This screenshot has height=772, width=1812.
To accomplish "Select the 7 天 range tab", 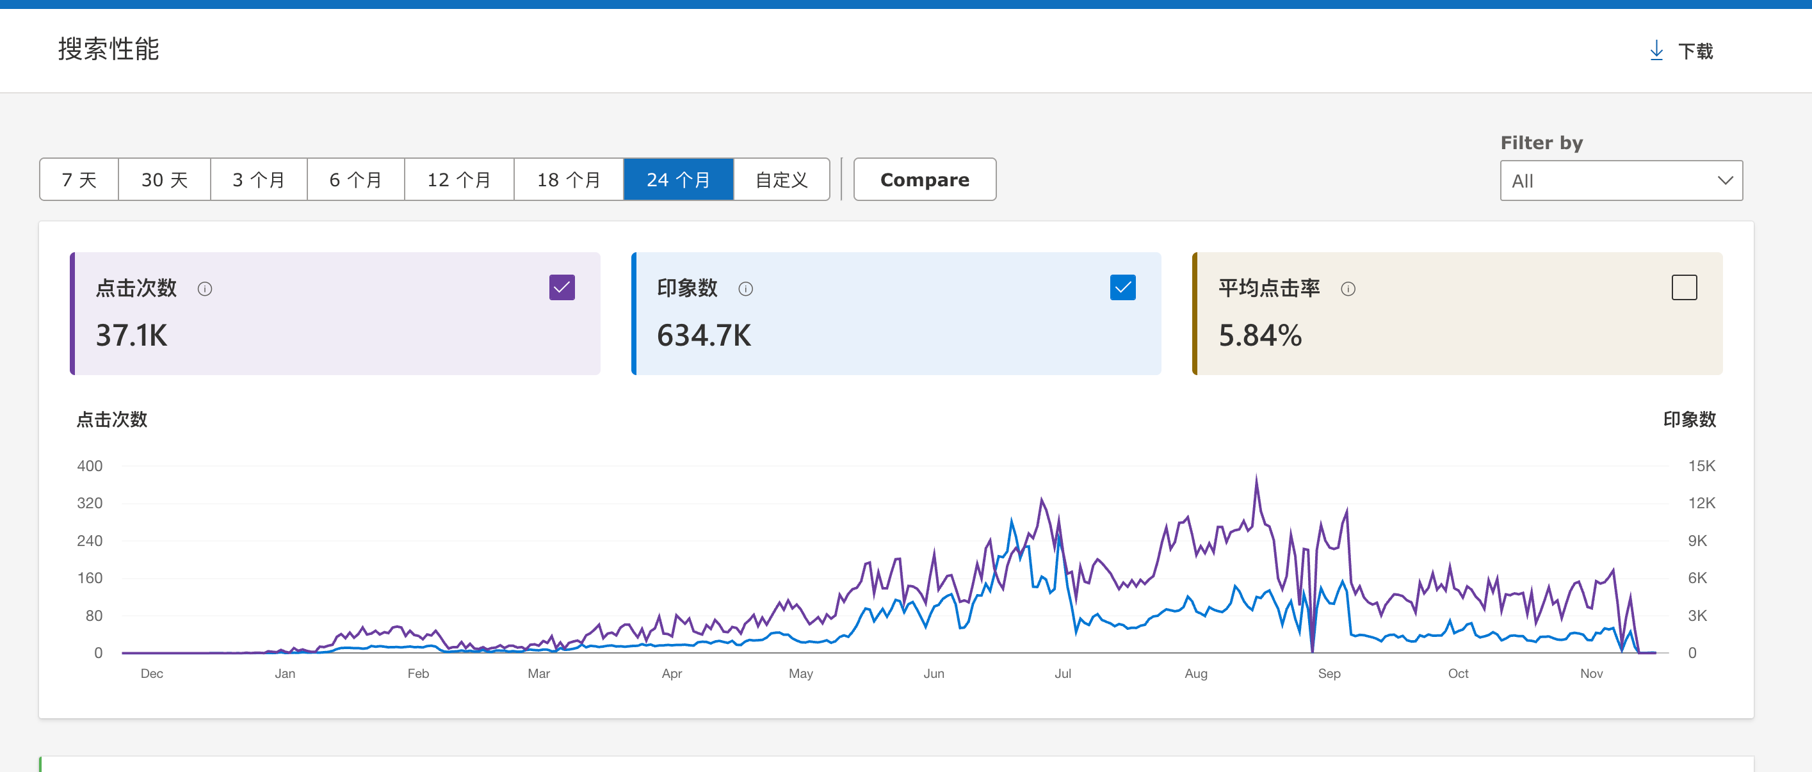I will [79, 180].
